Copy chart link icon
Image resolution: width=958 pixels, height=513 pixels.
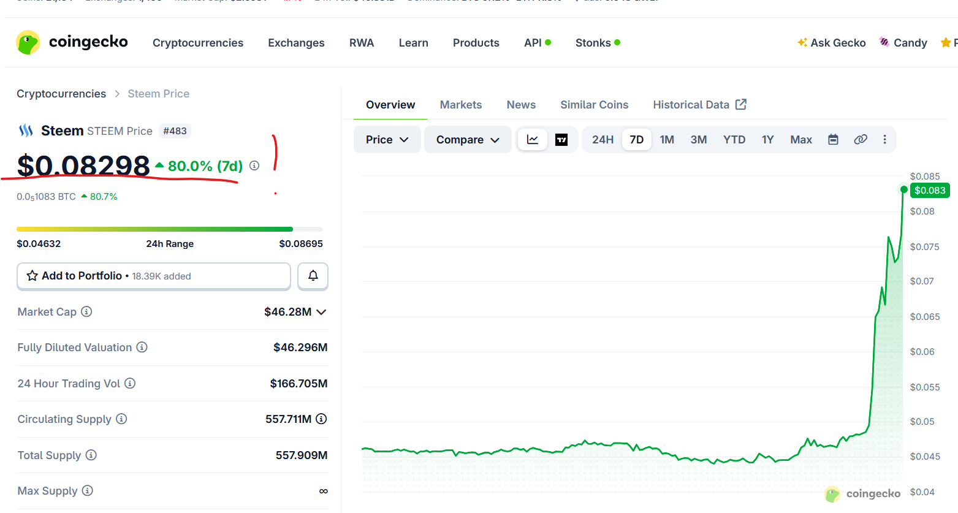(x=861, y=140)
